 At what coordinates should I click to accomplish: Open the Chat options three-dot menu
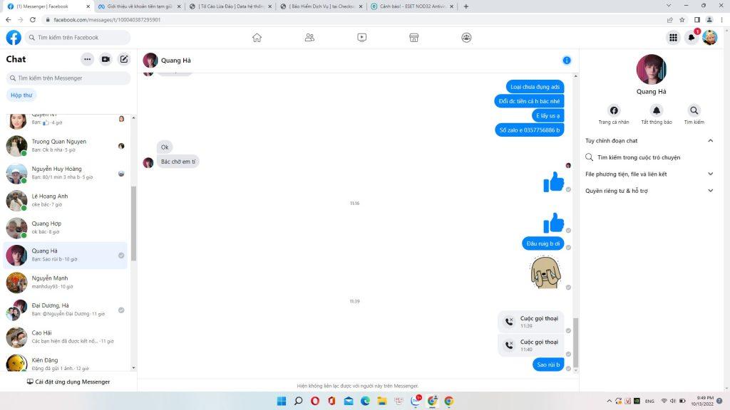tap(87, 60)
